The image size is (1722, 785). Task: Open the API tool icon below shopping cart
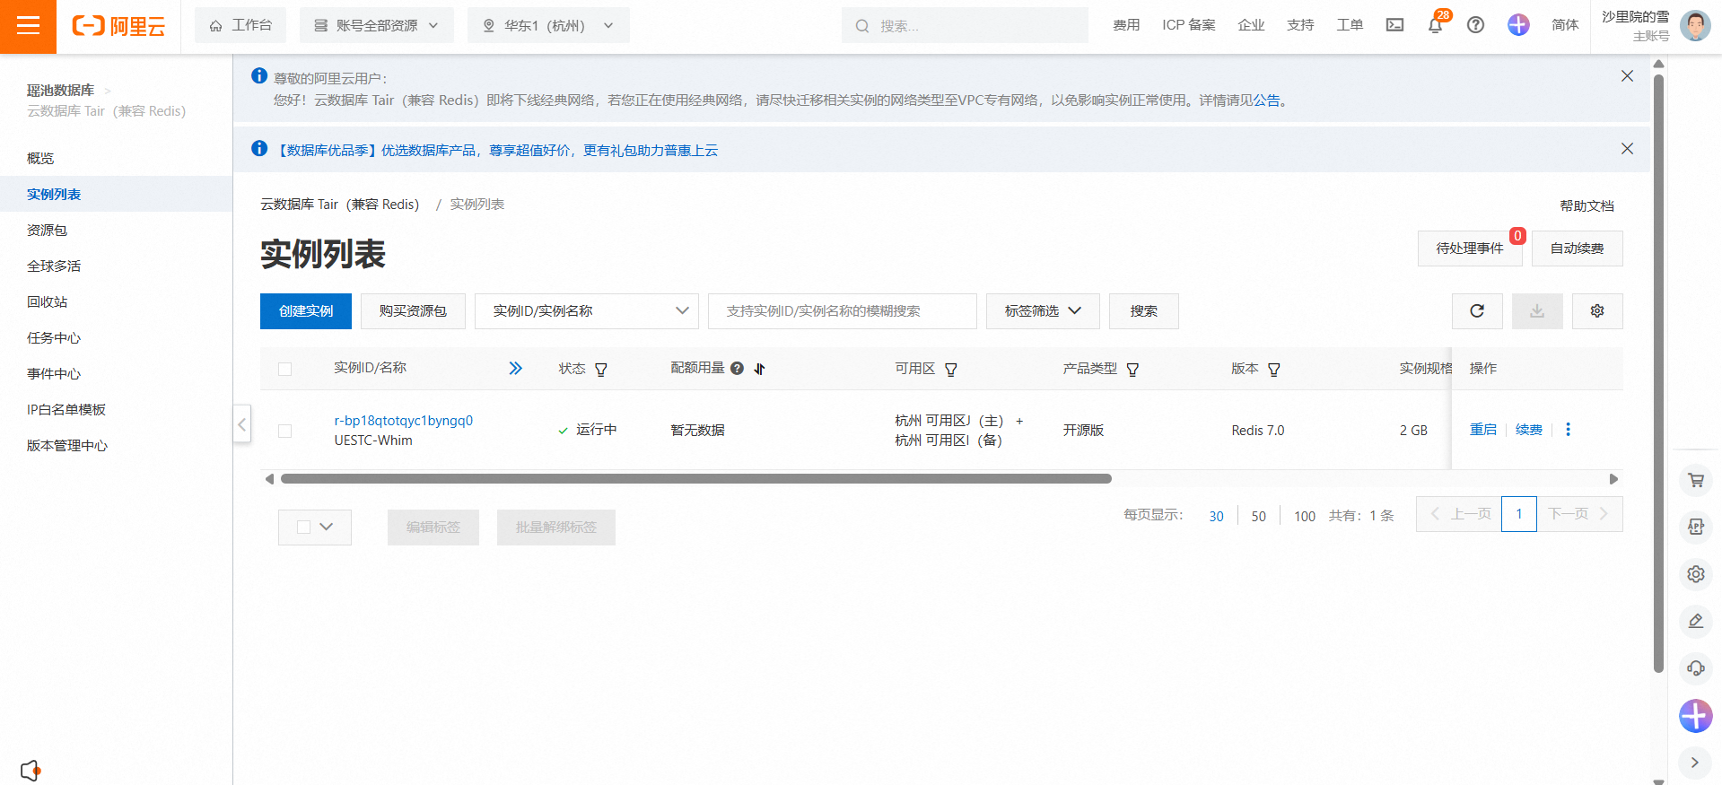pyautogui.click(x=1696, y=527)
